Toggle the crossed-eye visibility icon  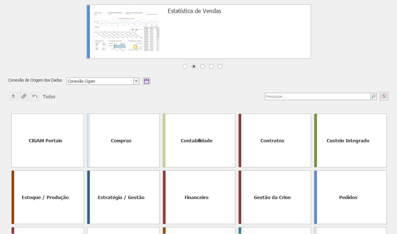pyautogui.click(x=384, y=96)
